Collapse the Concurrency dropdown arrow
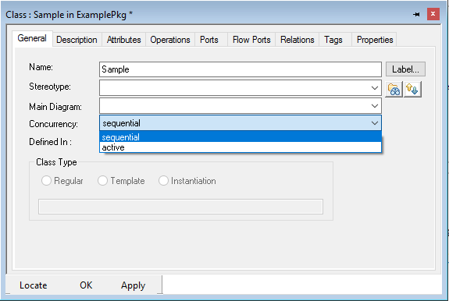 [374, 123]
